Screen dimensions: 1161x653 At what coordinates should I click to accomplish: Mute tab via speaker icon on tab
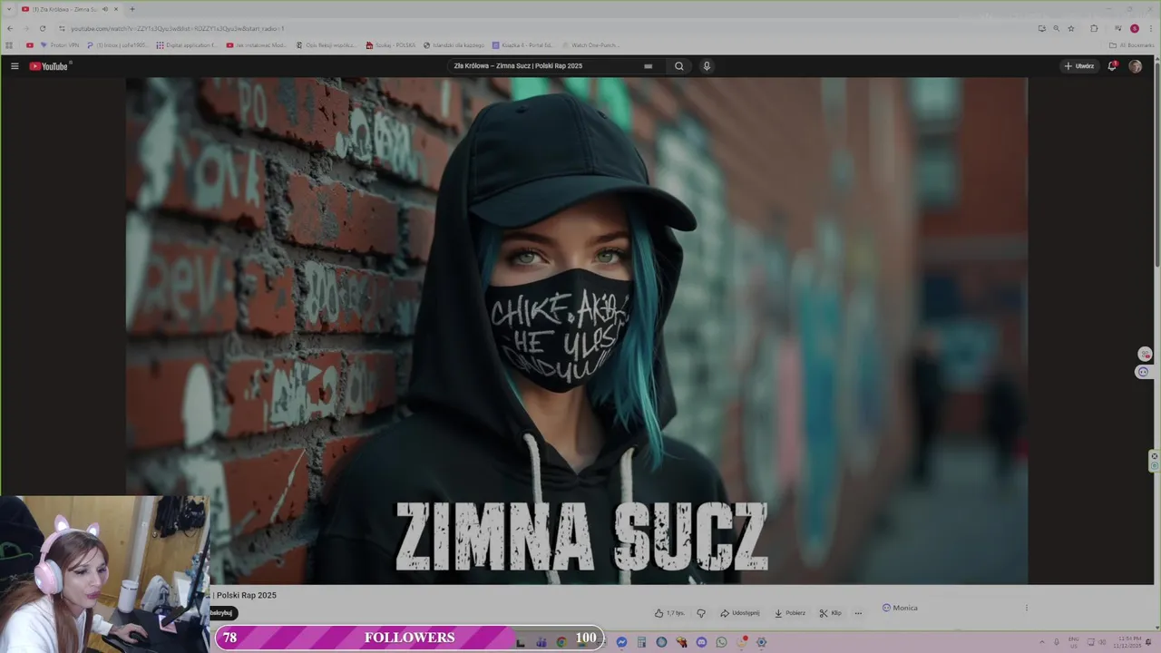[104, 9]
